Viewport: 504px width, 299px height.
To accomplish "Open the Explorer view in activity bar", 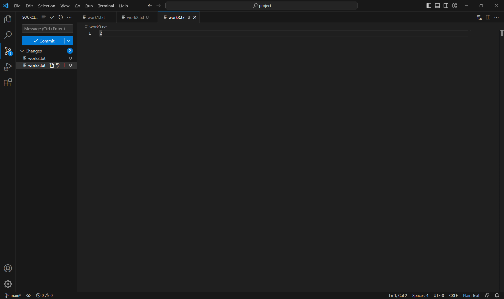I will coord(8,19).
